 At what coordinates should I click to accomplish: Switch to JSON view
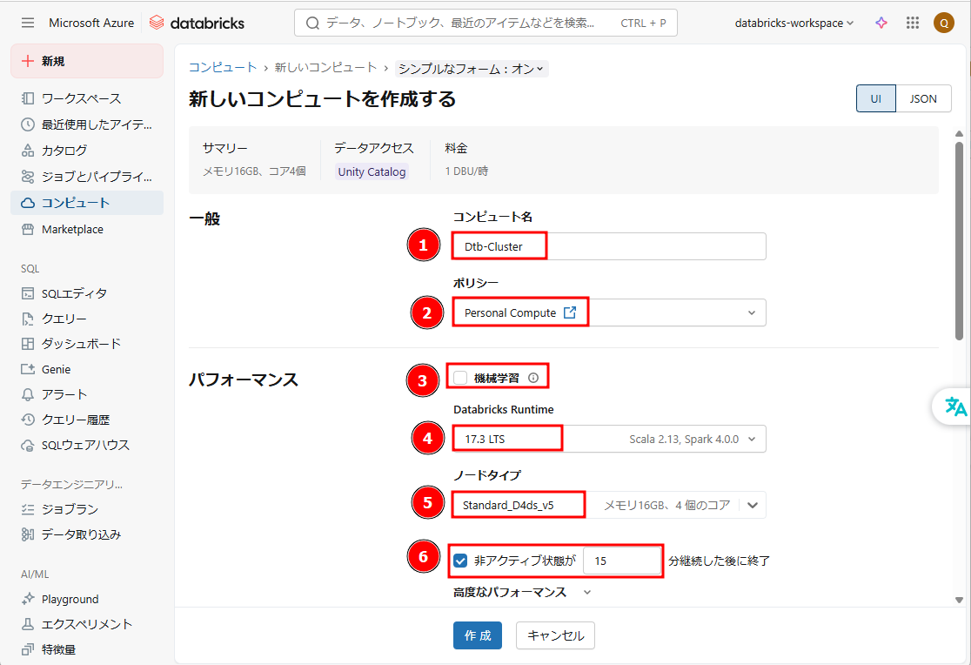click(923, 98)
